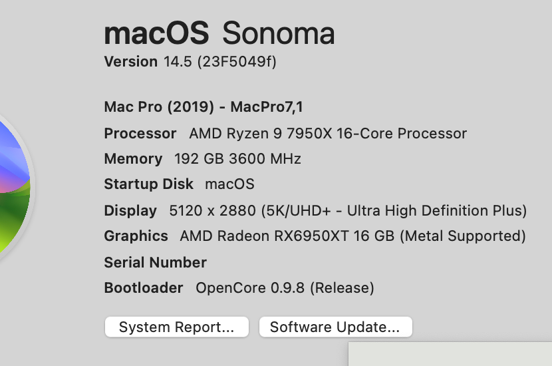Click the Graphics label
Screen dimensions: 552x366
(136, 236)
